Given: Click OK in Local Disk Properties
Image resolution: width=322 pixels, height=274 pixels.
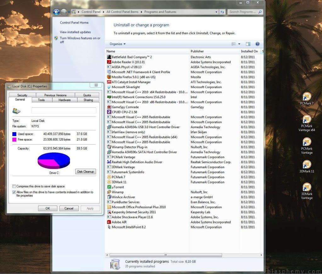Looking at the screenshot, I should pyautogui.click(x=48, y=208).
